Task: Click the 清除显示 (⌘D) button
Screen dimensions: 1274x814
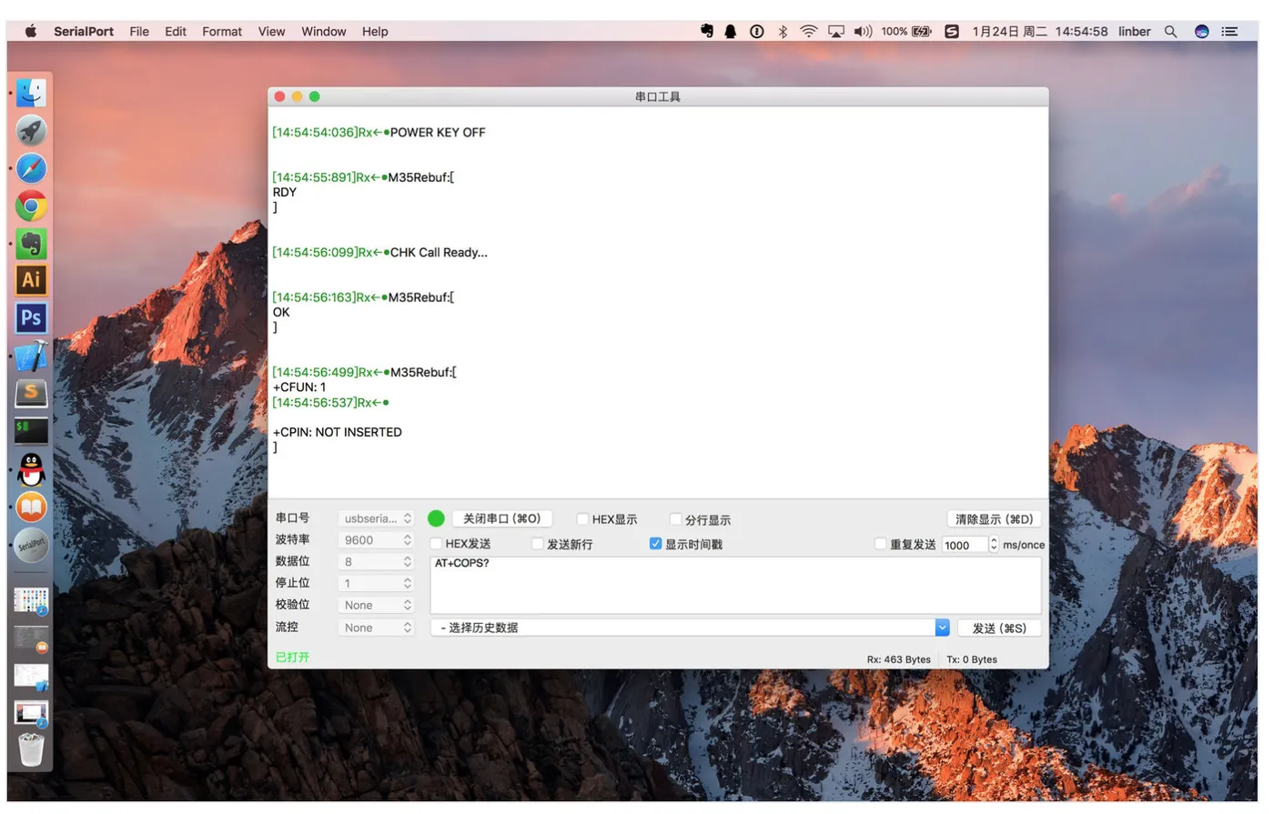Action: coord(994,518)
